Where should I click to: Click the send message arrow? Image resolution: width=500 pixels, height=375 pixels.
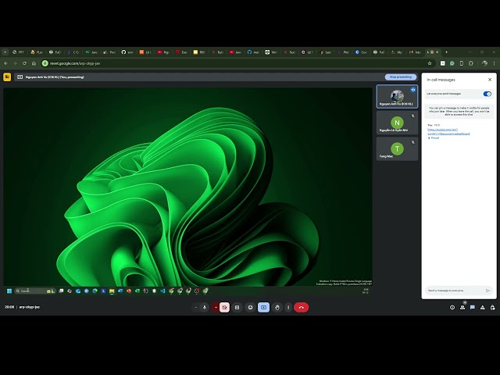pos(487,291)
